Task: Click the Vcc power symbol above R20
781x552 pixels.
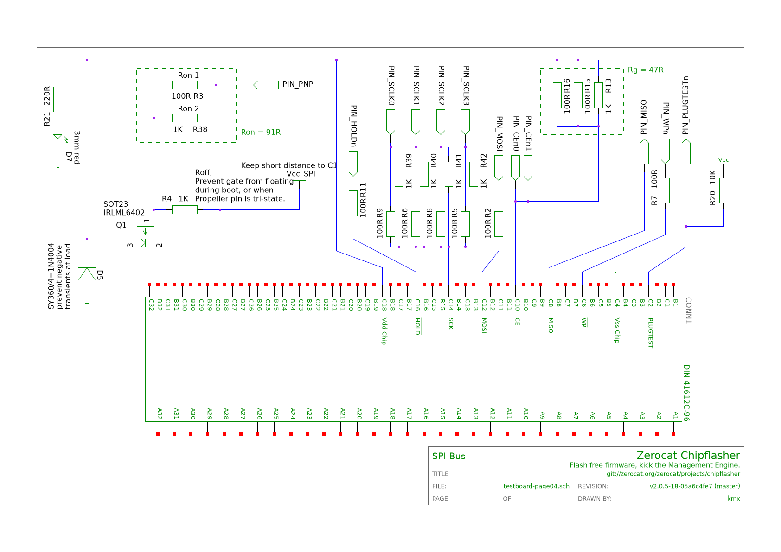Action: [x=723, y=160]
